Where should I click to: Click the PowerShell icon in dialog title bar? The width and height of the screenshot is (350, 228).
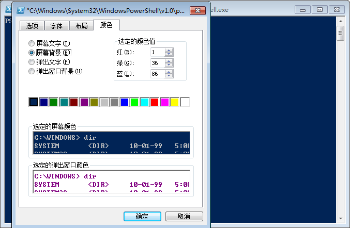coord(21,10)
